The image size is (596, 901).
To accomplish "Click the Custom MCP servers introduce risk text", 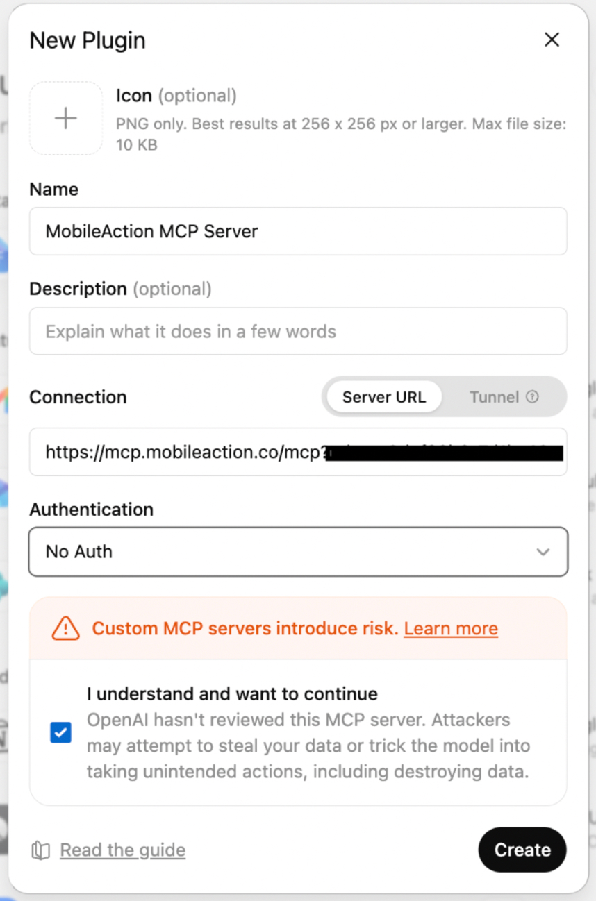I will [245, 628].
